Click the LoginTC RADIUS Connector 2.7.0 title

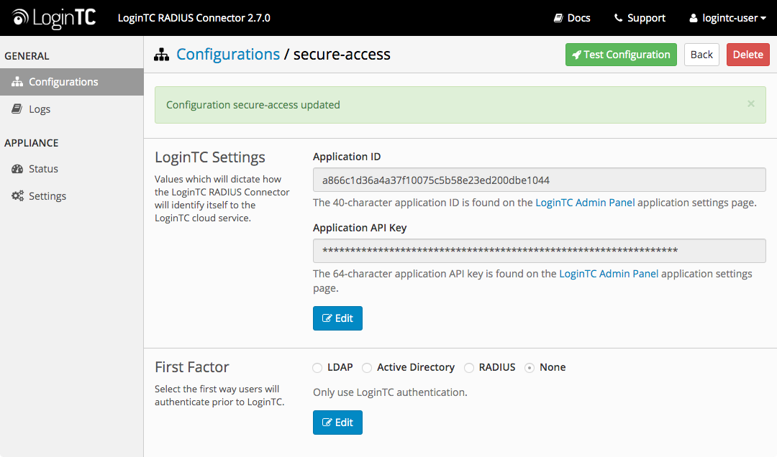(x=194, y=18)
